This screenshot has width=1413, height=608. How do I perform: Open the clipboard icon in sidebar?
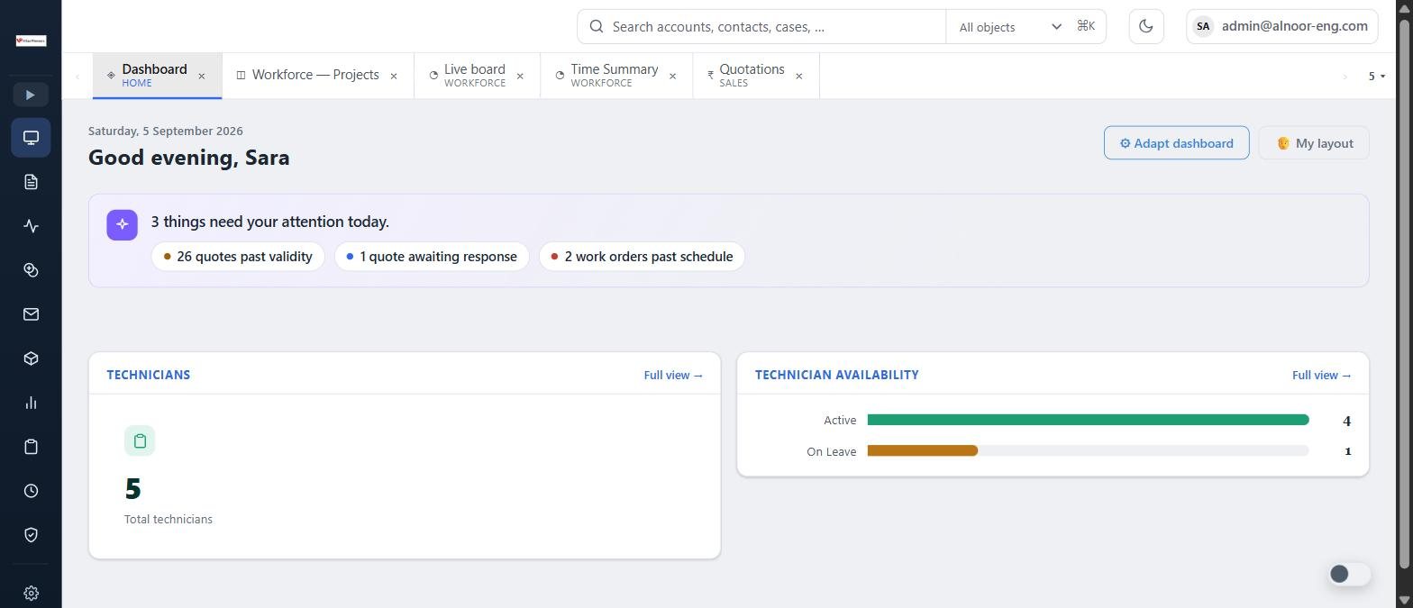click(31, 447)
